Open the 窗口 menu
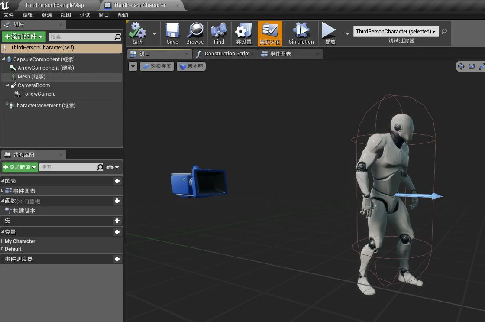The height and width of the screenshot is (322, 485). [x=103, y=15]
